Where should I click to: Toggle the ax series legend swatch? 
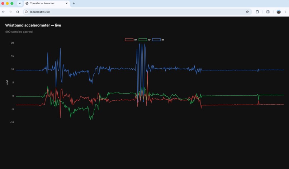(129, 40)
